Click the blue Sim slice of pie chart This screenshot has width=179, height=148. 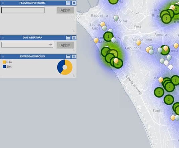click(x=60, y=66)
